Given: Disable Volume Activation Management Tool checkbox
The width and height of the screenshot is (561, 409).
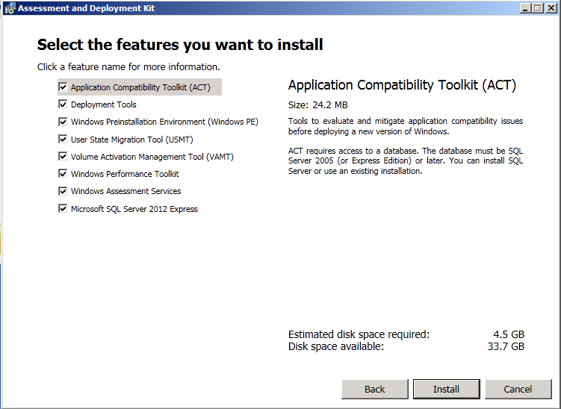Looking at the screenshot, I should (x=63, y=156).
